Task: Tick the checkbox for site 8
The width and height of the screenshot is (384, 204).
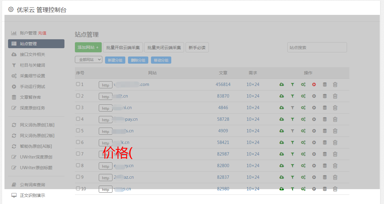Action: tap(78, 165)
